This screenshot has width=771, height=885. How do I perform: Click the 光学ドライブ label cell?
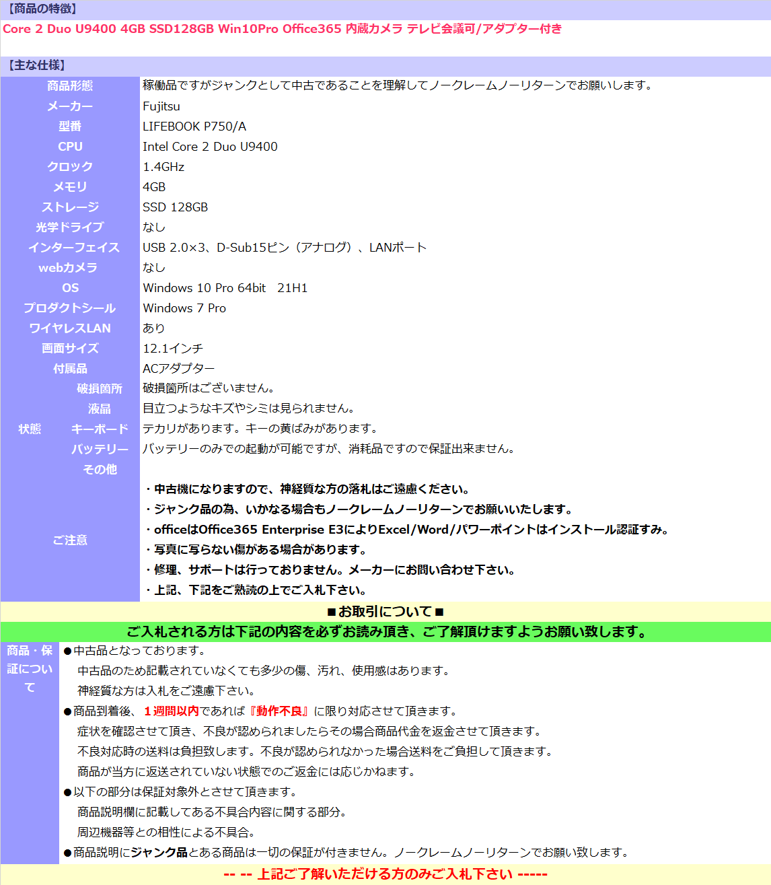[70, 227]
